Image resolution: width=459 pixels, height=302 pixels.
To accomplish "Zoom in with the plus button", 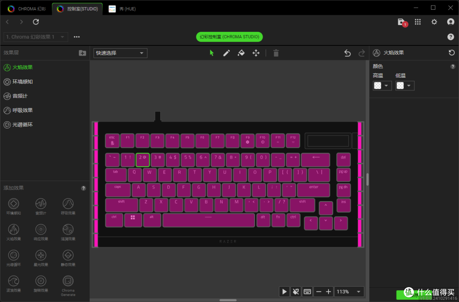I will [329, 291].
